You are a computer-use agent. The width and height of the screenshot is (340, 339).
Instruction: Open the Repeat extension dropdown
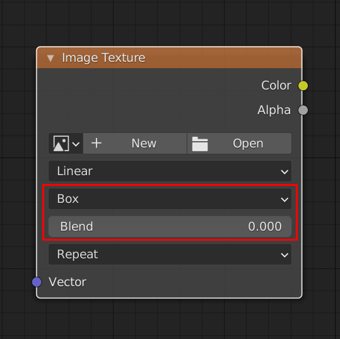click(170, 255)
